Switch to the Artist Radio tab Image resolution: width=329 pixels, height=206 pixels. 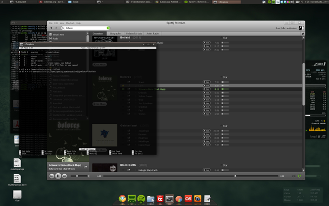[153, 33]
